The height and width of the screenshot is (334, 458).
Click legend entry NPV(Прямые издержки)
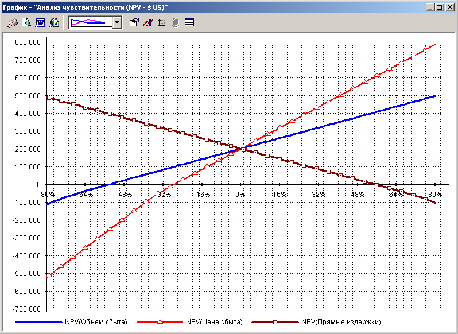(x=341, y=322)
